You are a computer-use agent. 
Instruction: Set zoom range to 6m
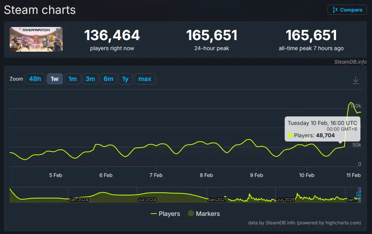[108, 79]
